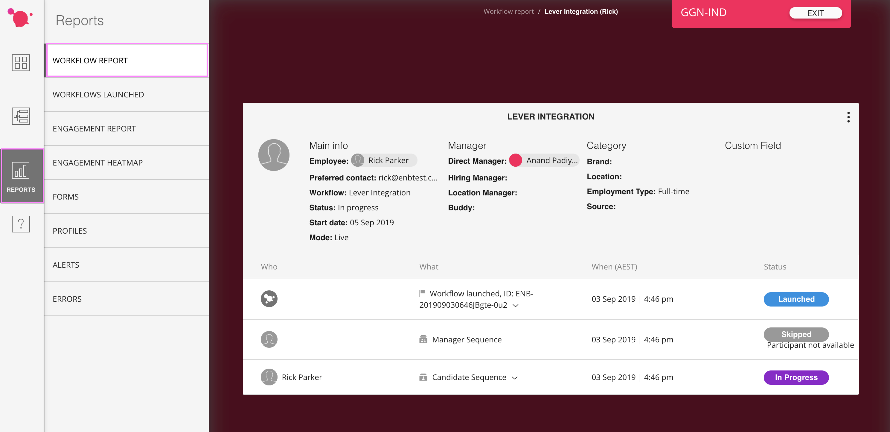Screen dimensions: 890x432
Task: Click the avatar in Manager Sequence row
Action: tap(269, 339)
